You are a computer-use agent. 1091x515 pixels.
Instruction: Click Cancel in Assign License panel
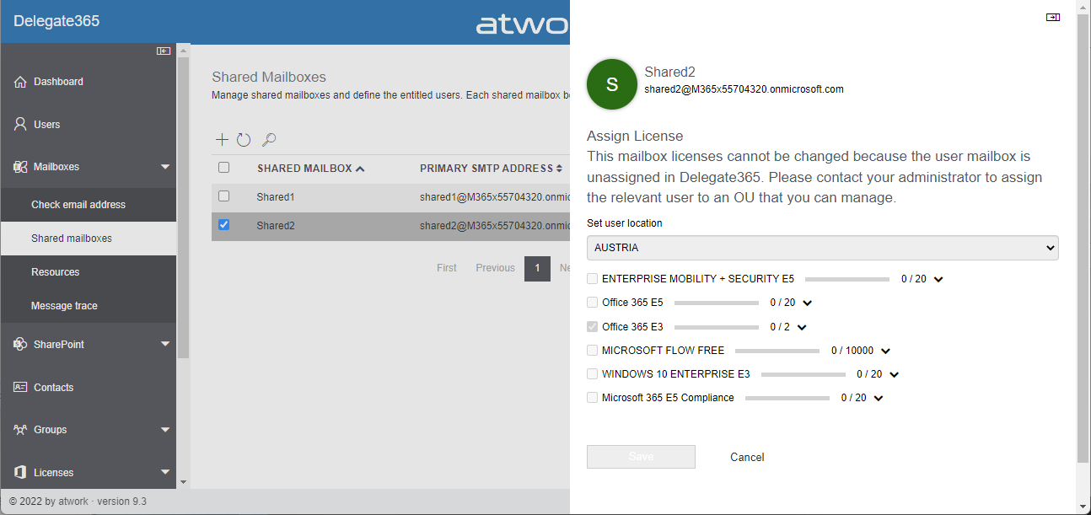tap(747, 457)
